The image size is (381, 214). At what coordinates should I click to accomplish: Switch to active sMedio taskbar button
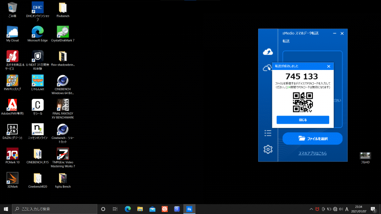tap(189, 209)
